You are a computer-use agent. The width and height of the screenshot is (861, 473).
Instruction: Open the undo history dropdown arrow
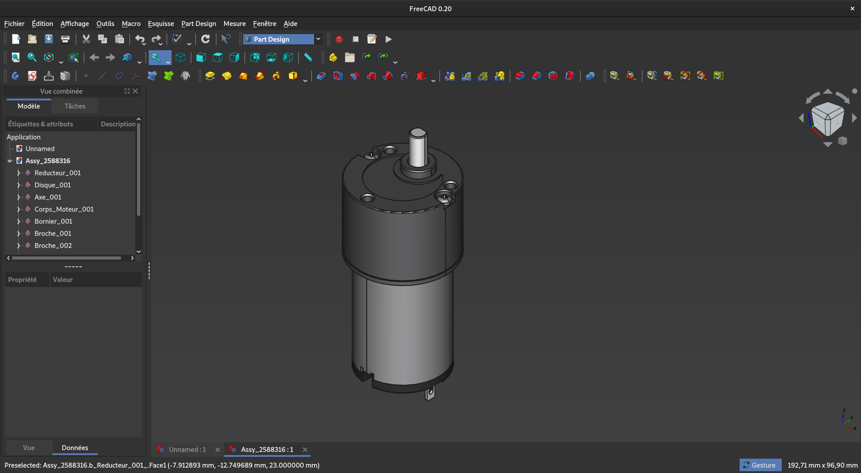click(144, 43)
